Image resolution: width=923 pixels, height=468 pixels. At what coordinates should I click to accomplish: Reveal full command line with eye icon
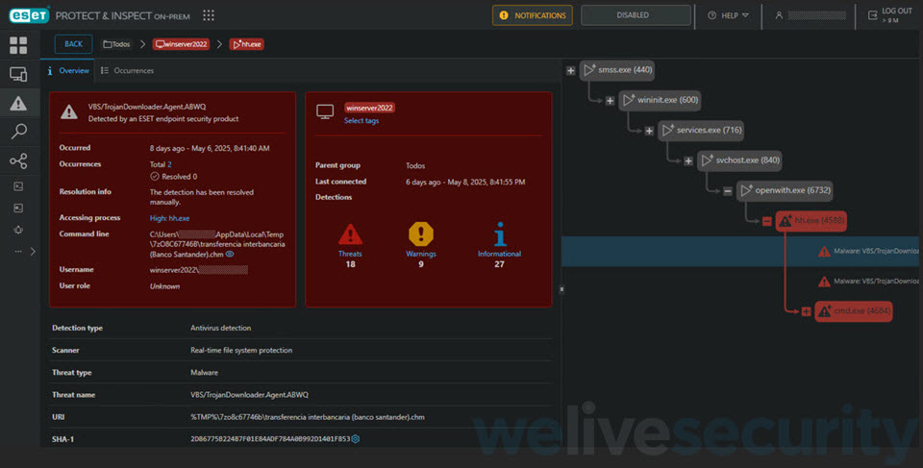[x=230, y=255]
